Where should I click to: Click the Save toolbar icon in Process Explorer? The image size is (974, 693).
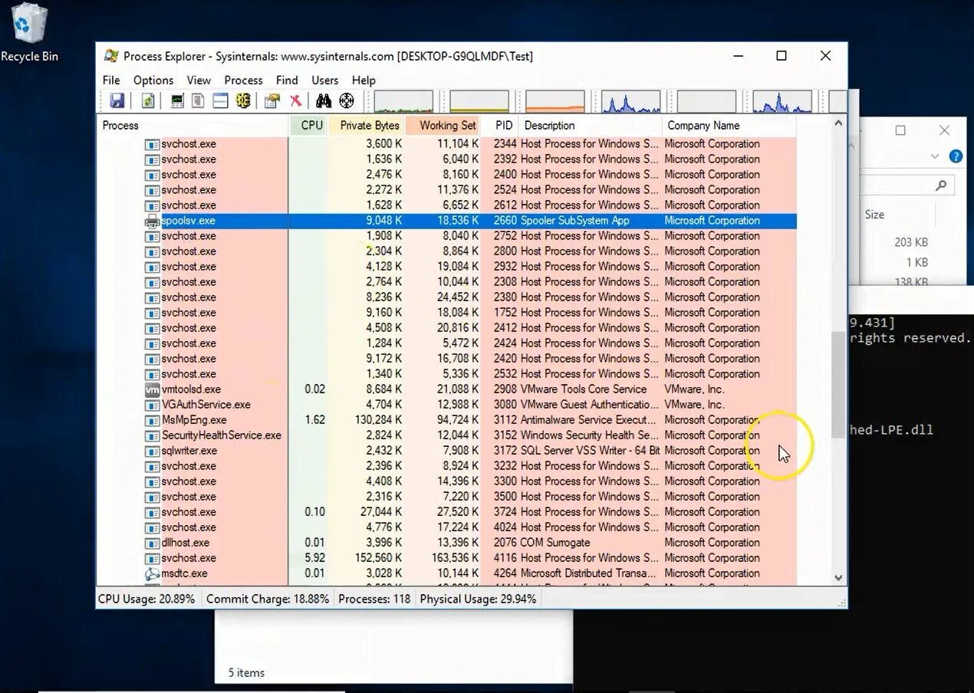click(x=117, y=100)
